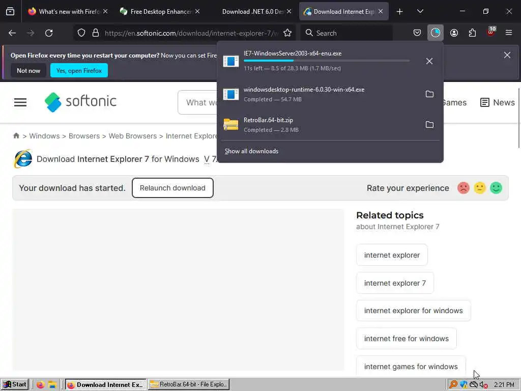Select internet games for windows tag
This screenshot has width=521, height=391.
click(x=411, y=367)
